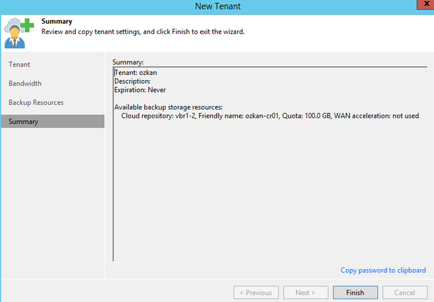Go to the Tenant wizard step

click(x=19, y=64)
